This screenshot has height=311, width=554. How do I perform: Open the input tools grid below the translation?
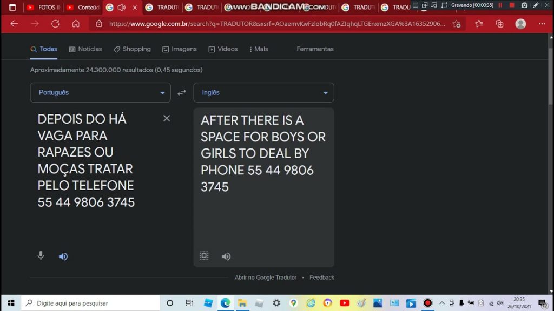[x=204, y=255]
